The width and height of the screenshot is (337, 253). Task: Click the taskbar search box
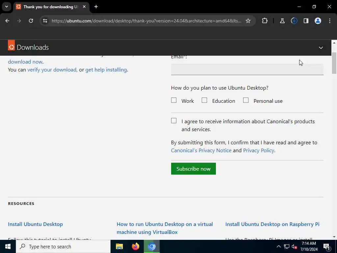coord(63,246)
